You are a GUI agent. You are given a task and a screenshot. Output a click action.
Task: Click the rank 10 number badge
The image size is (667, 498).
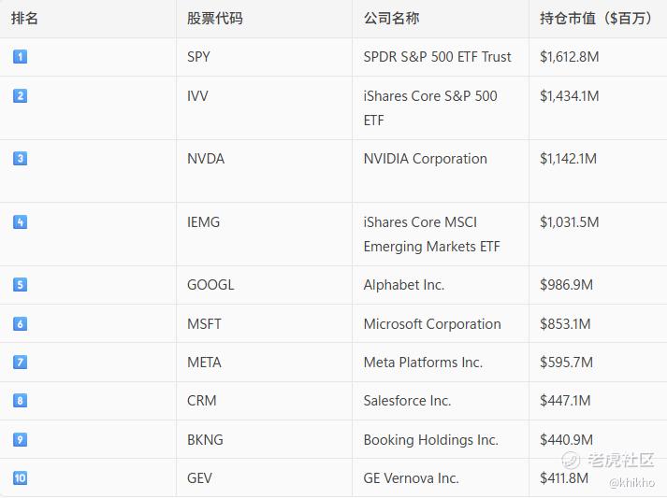[20, 478]
